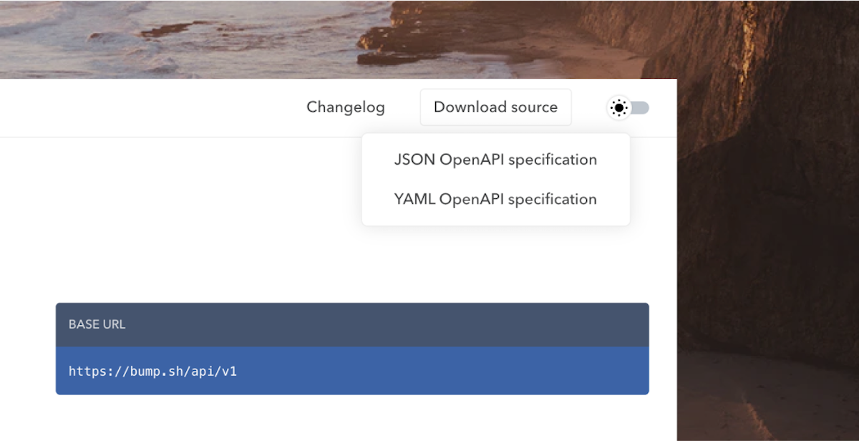Select the base URL https://bump.sh/api/v1
This screenshot has width=859, height=441.
[x=152, y=371]
